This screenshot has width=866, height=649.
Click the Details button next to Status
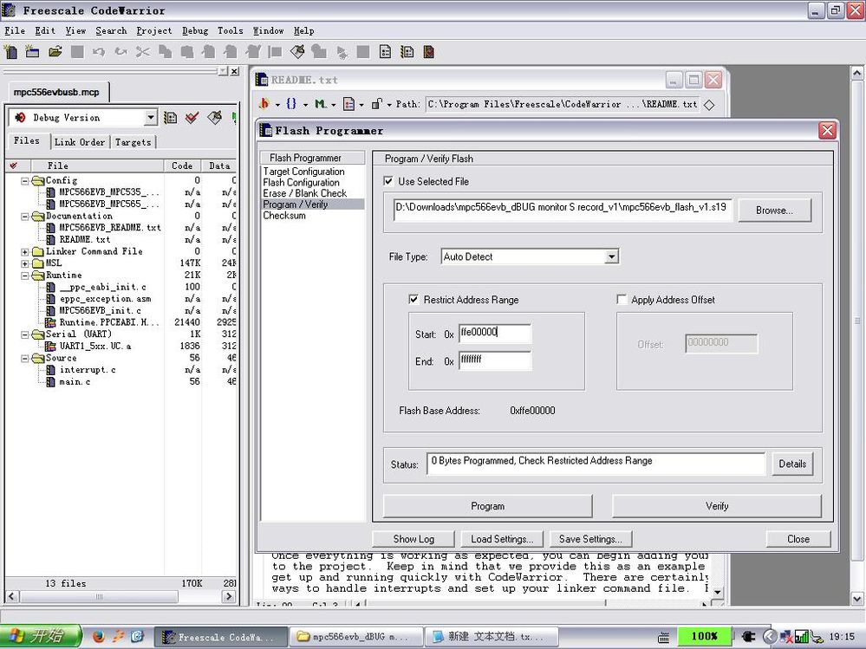tap(792, 464)
